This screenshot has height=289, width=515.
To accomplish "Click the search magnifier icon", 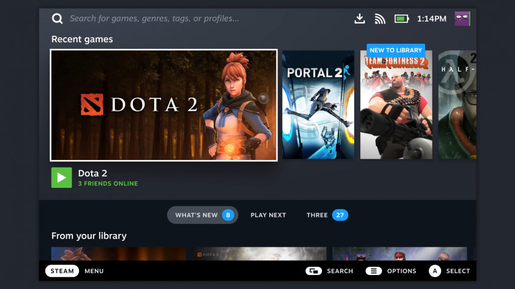I will tap(57, 18).
